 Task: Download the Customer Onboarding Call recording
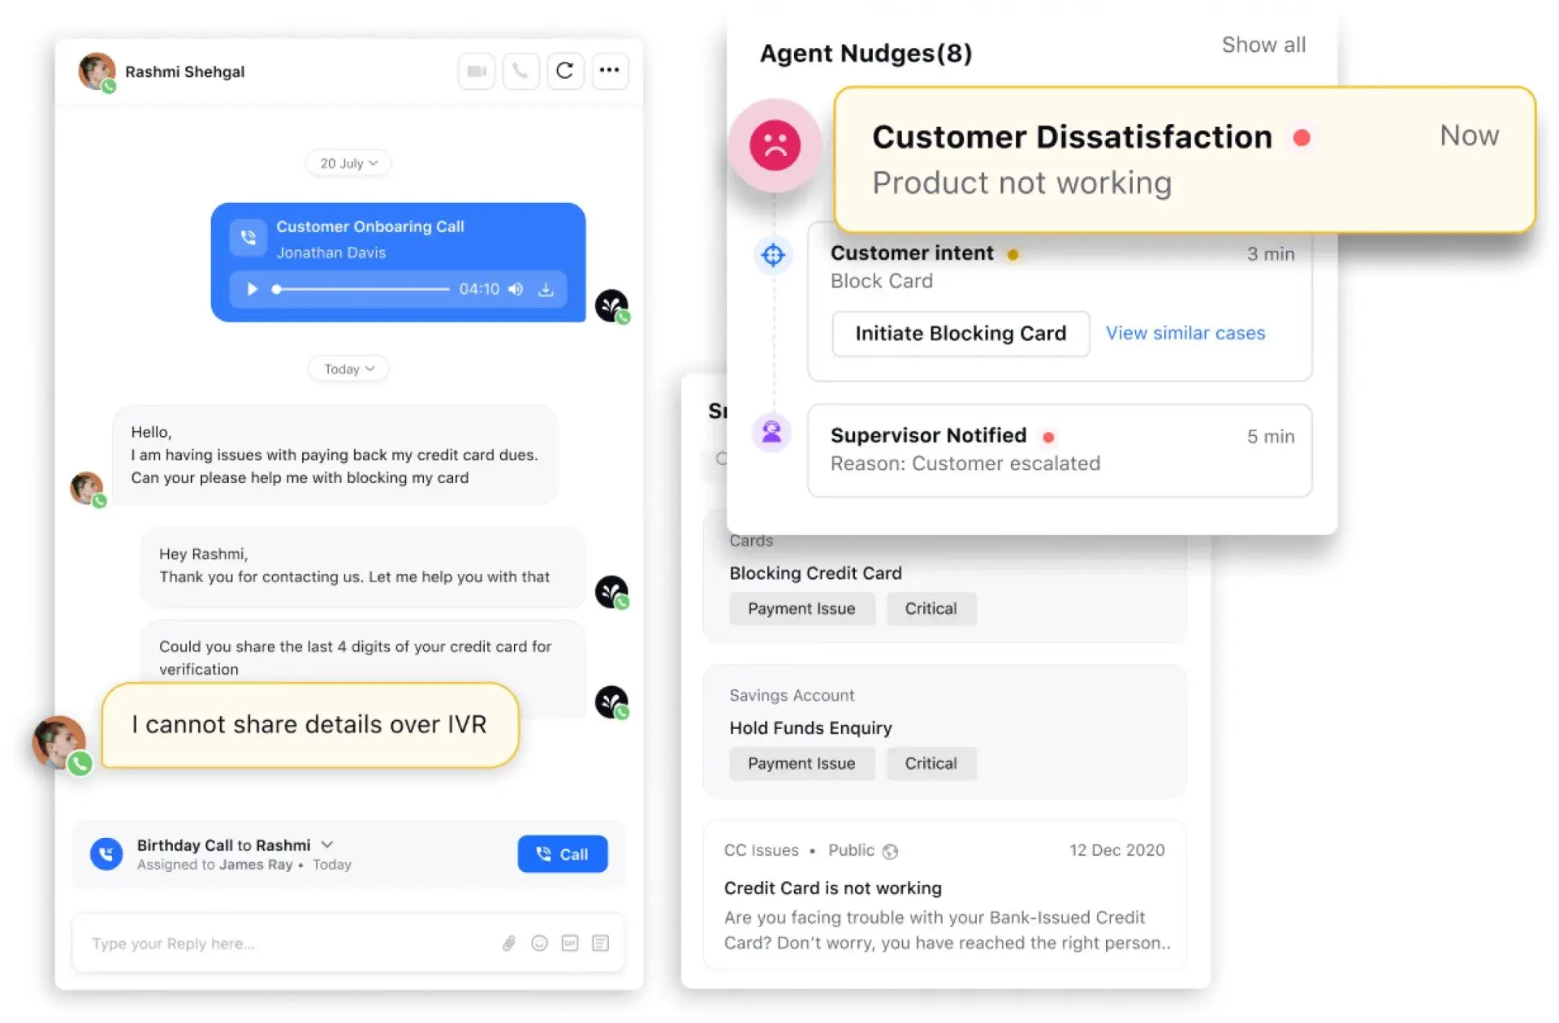pyautogui.click(x=547, y=289)
